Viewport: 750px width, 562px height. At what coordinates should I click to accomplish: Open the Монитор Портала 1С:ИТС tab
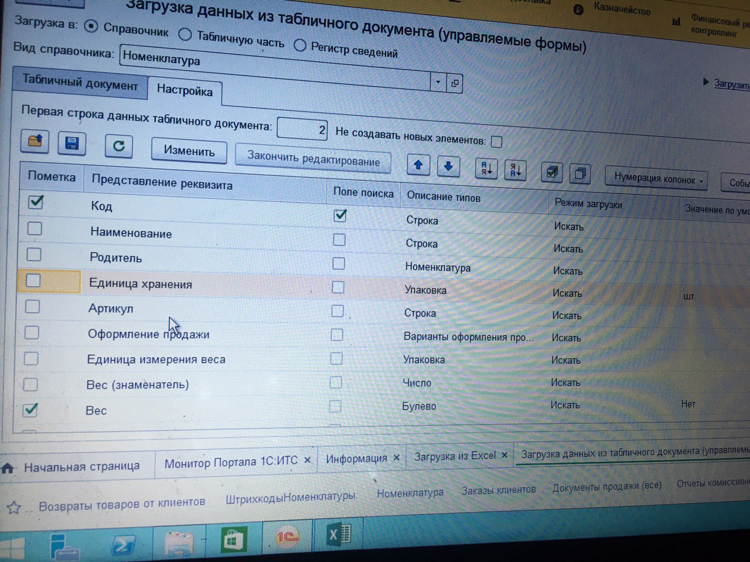[231, 462]
